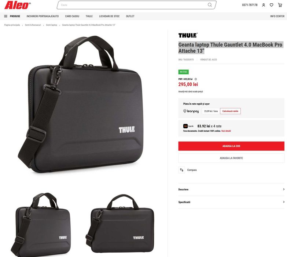Click the hamburger Produse menu icon
The height and width of the screenshot is (257, 287).
click(5, 16)
